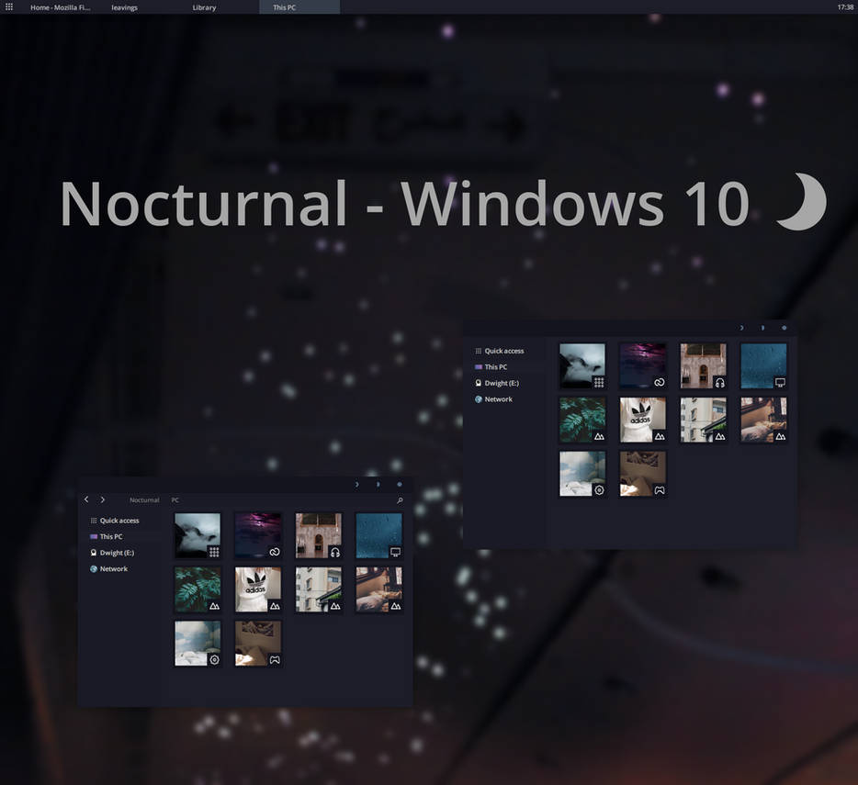Open gamepad folder in window with search icon
858x785 pixels.
pyautogui.click(x=258, y=644)
